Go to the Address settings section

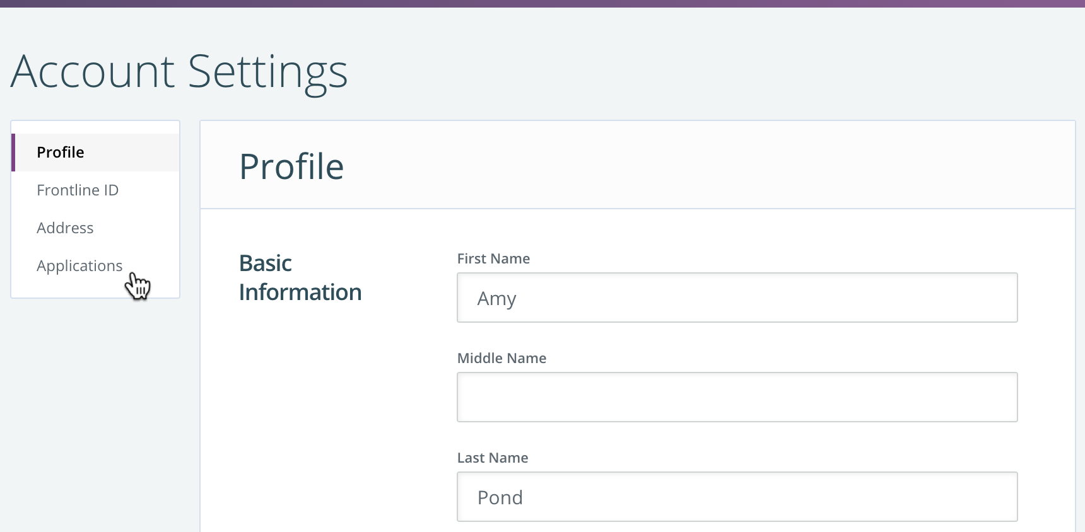(96, 228)
